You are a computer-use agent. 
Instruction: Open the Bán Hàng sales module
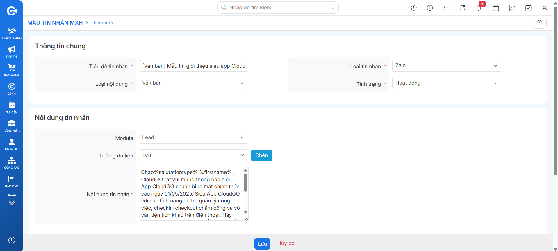12,71
